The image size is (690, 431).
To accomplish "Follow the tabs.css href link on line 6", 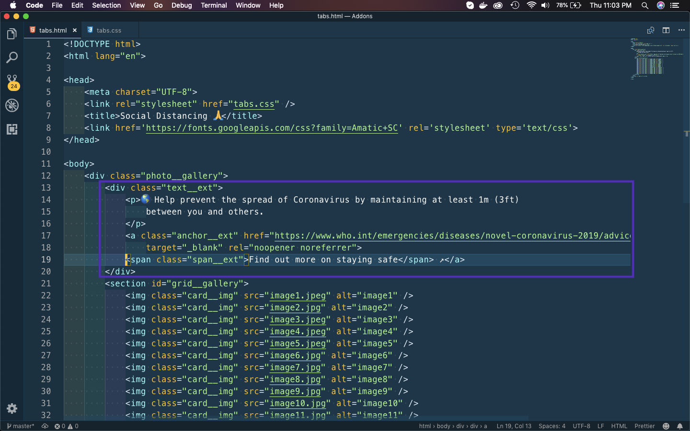I will [x=254, y=104].
